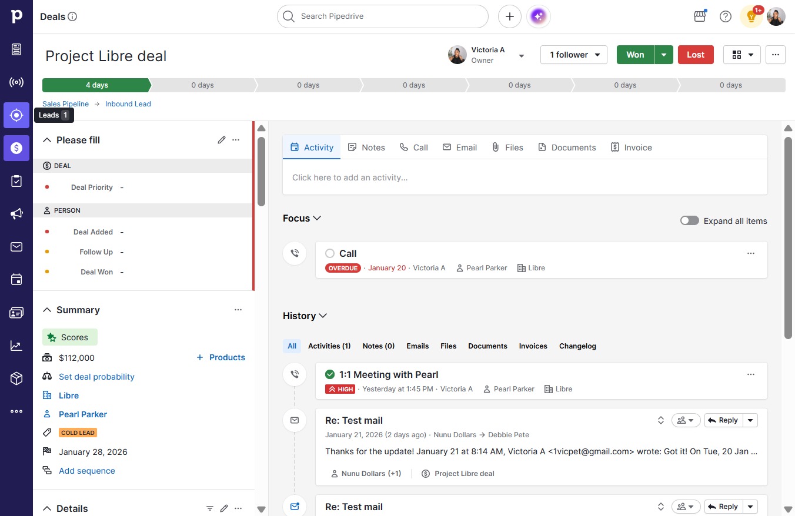Click the add an activity input area
This screenshot has width=795, height=516.
[x=525, y=177]
